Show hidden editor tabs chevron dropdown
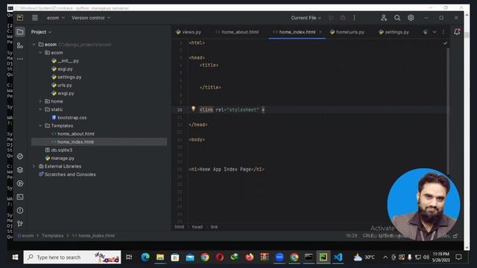 coord(435,32)
